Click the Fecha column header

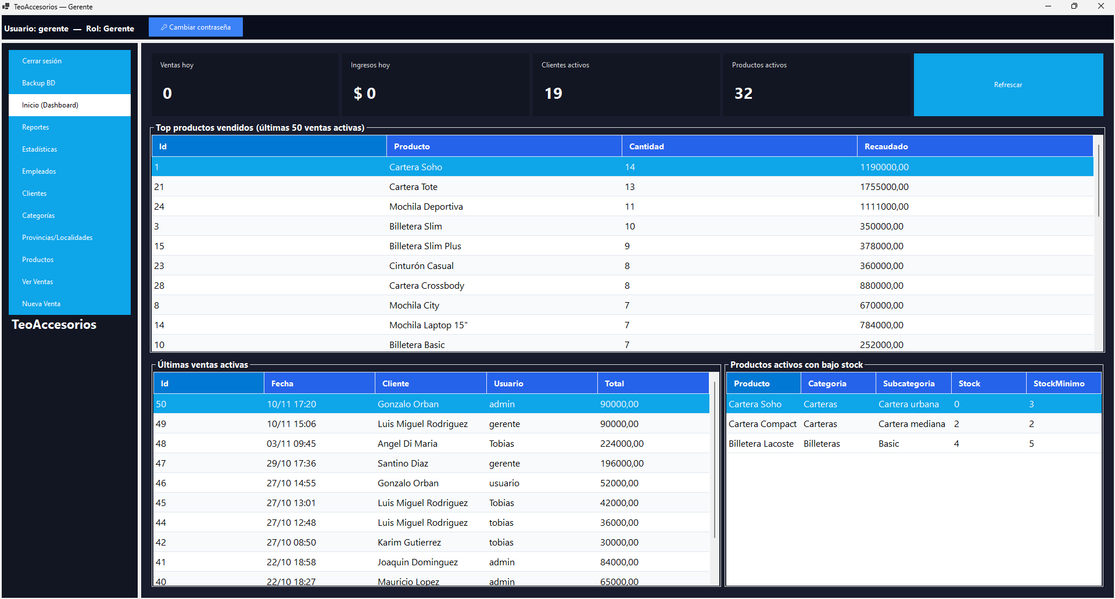[x=319, y=383]
